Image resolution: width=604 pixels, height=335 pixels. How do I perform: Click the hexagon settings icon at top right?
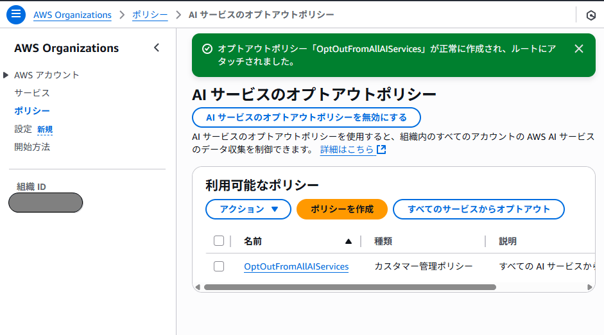(x=591, y=15)
